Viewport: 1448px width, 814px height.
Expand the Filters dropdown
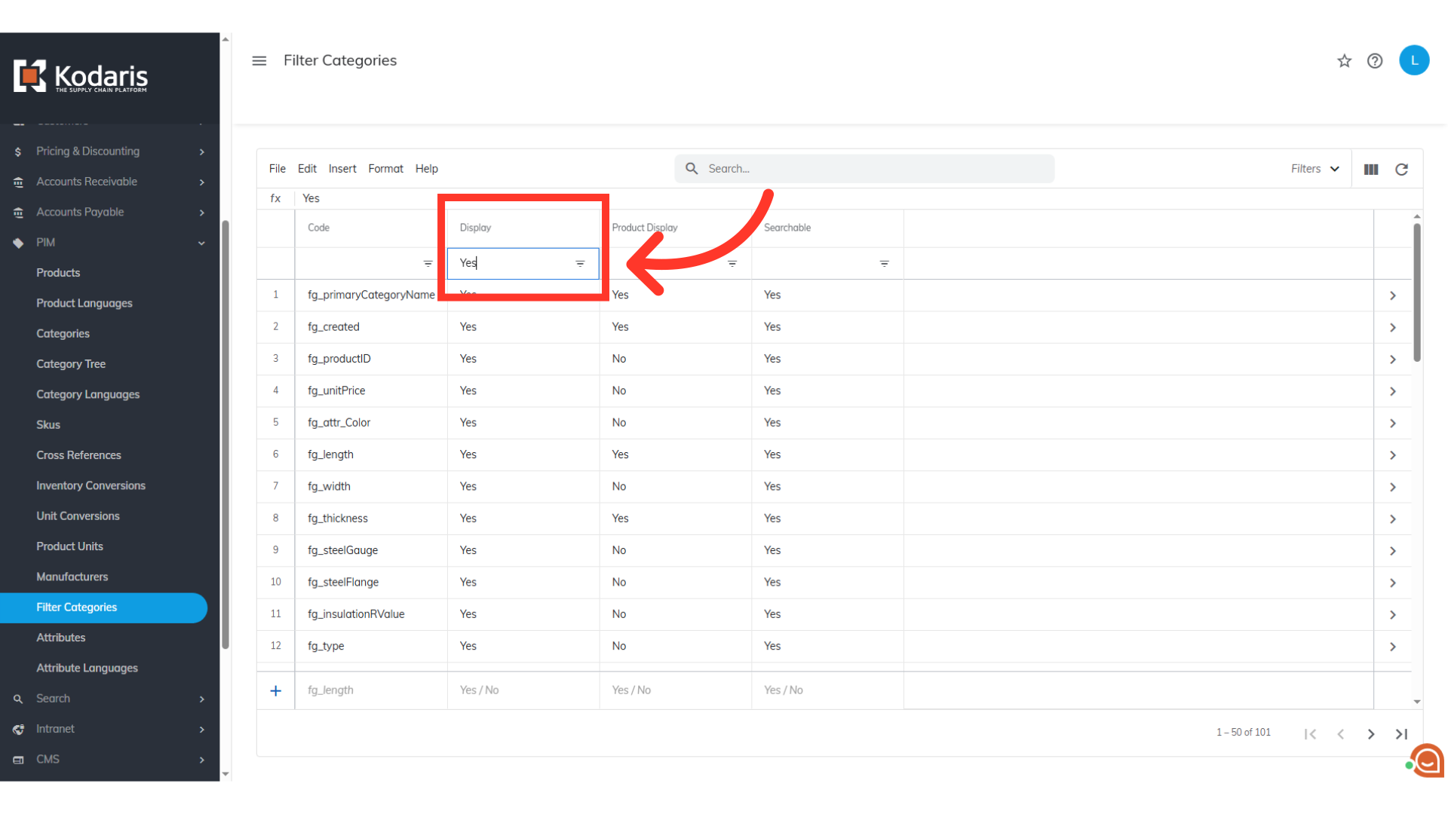1315,169
